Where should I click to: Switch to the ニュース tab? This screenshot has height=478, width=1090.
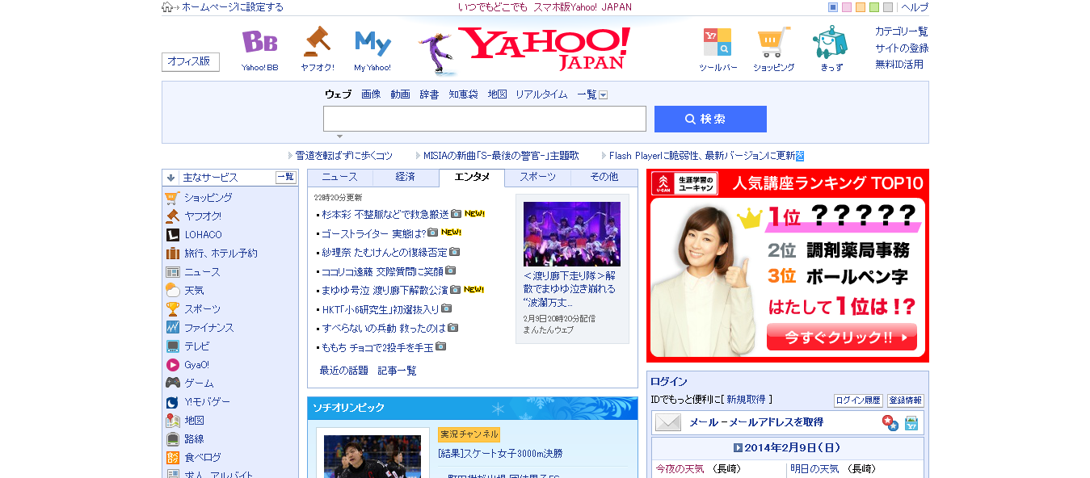[x=340, y=178]
